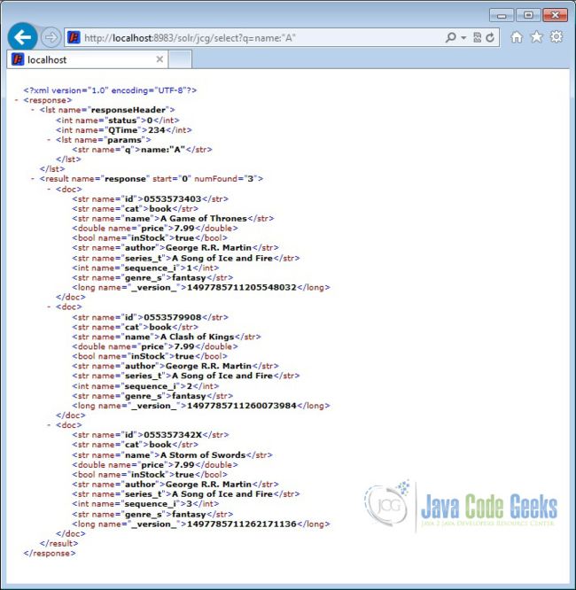Click sequence_i value 1 line
The image size is (576, 590).
point(145,268)
